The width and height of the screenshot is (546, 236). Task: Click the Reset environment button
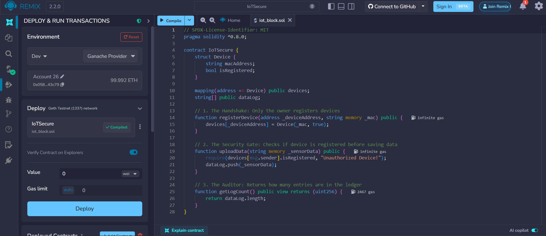[x=131, y=37]
